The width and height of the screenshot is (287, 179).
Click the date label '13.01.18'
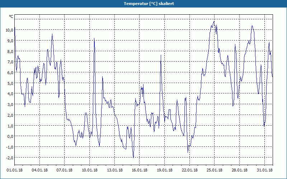(x=114, y=170)
